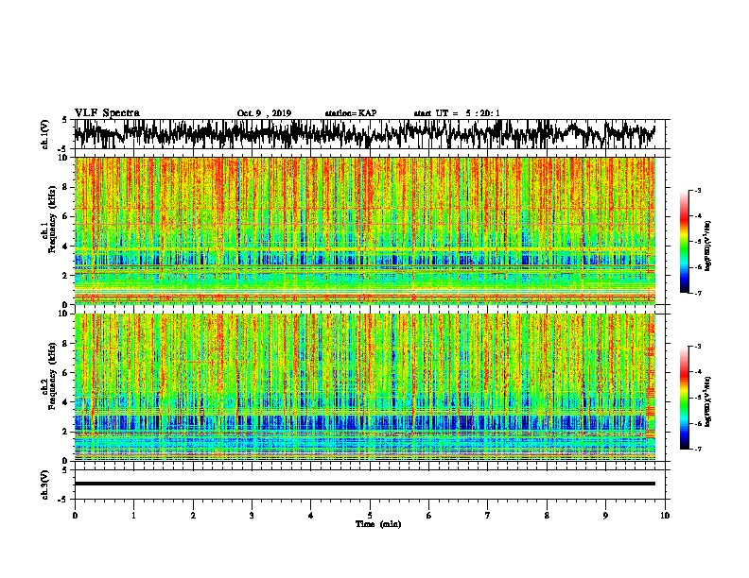
Task: Click the flat black ch.3 voltage trace
Action: (x=365, y=484)
